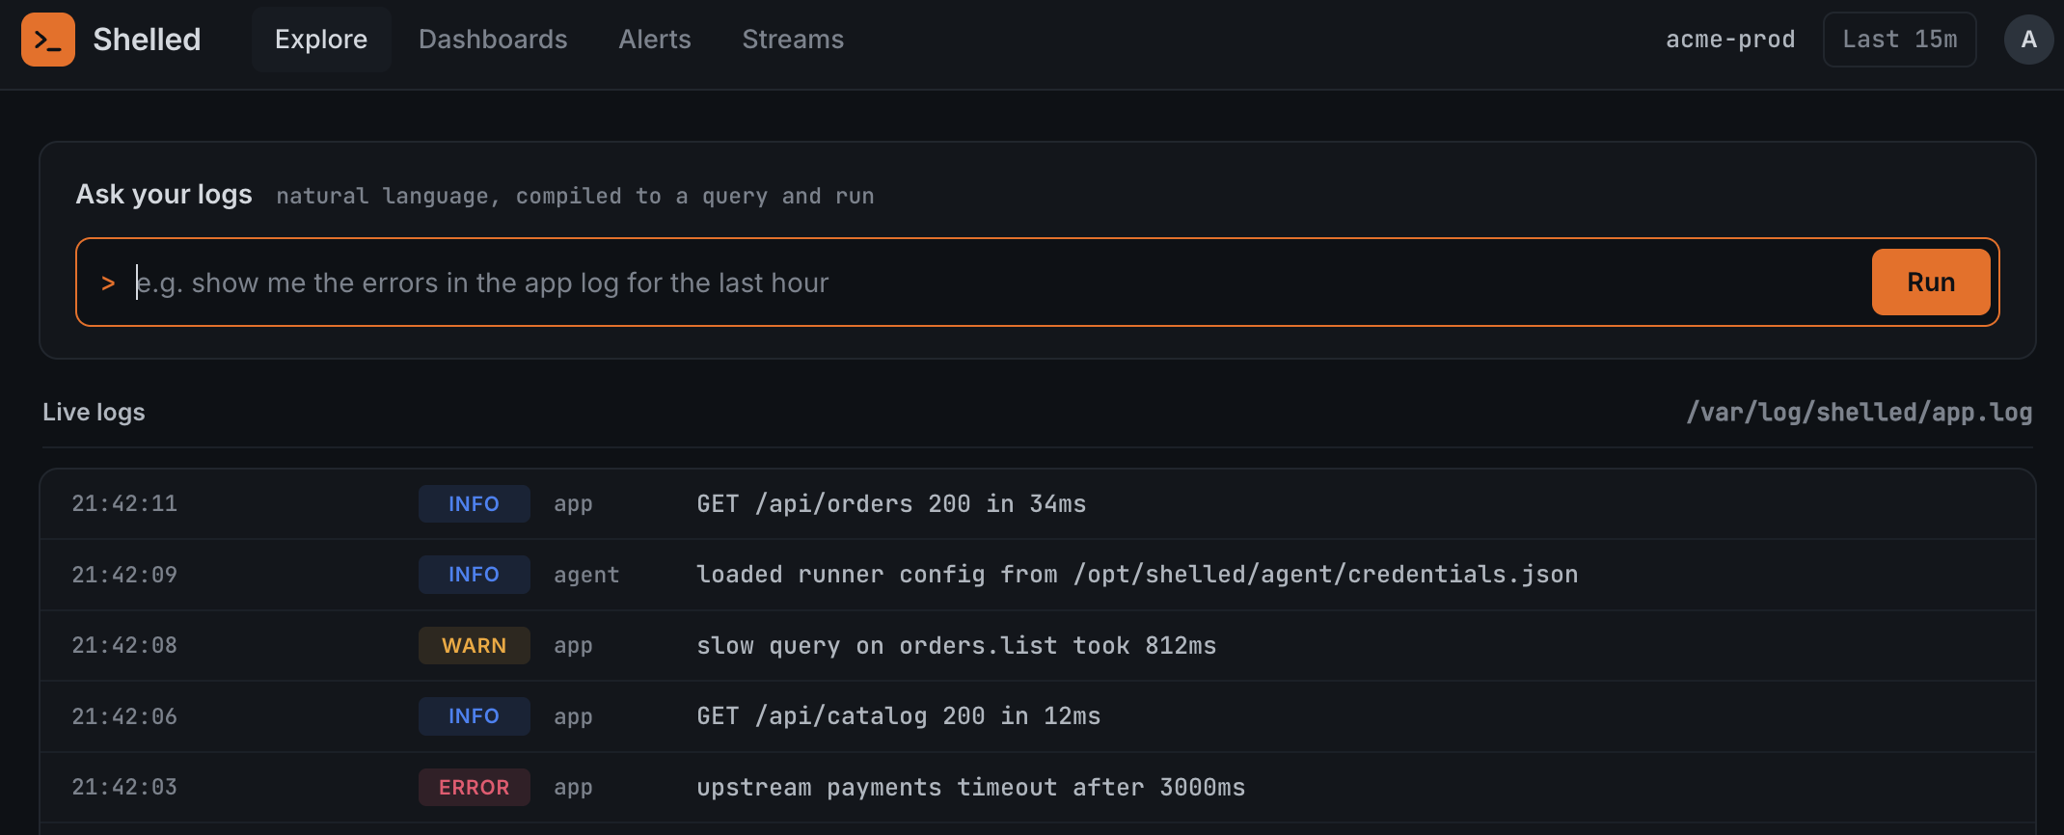Select the upstream payments timeout log row

click(x=1038, y=788)
